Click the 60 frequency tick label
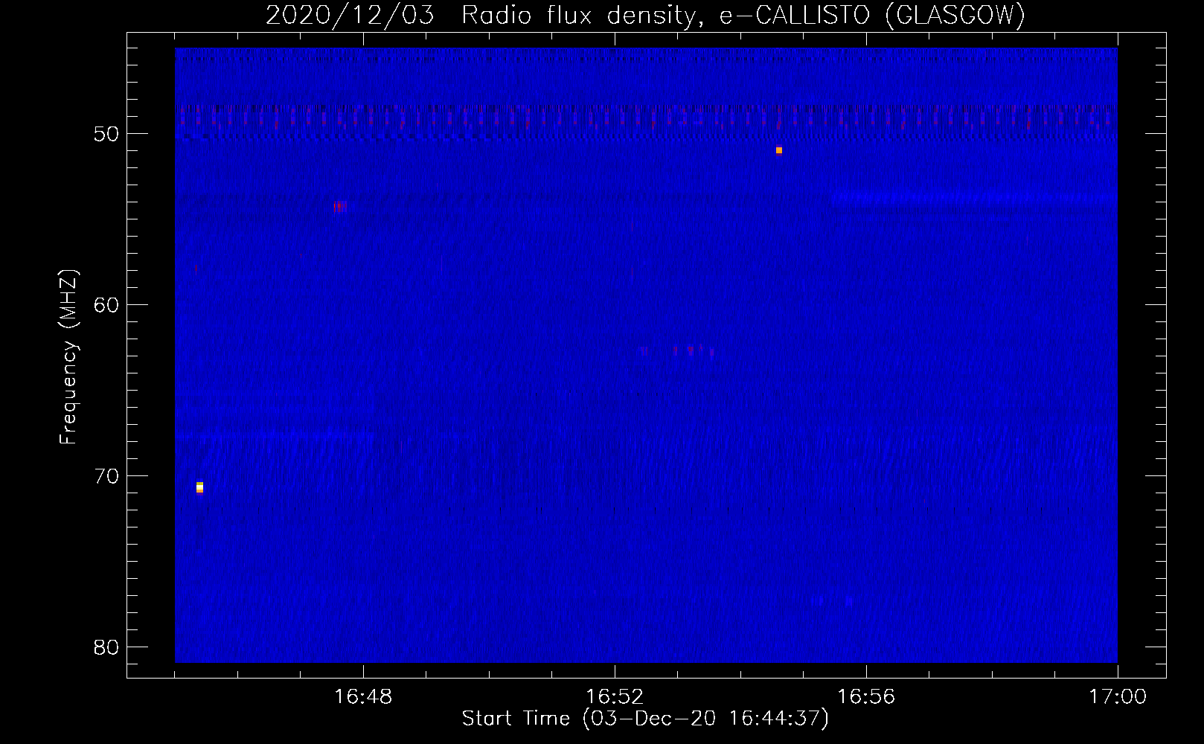Image resolution: width=1204 pixels, height=744 pixels. coord(106,305)
